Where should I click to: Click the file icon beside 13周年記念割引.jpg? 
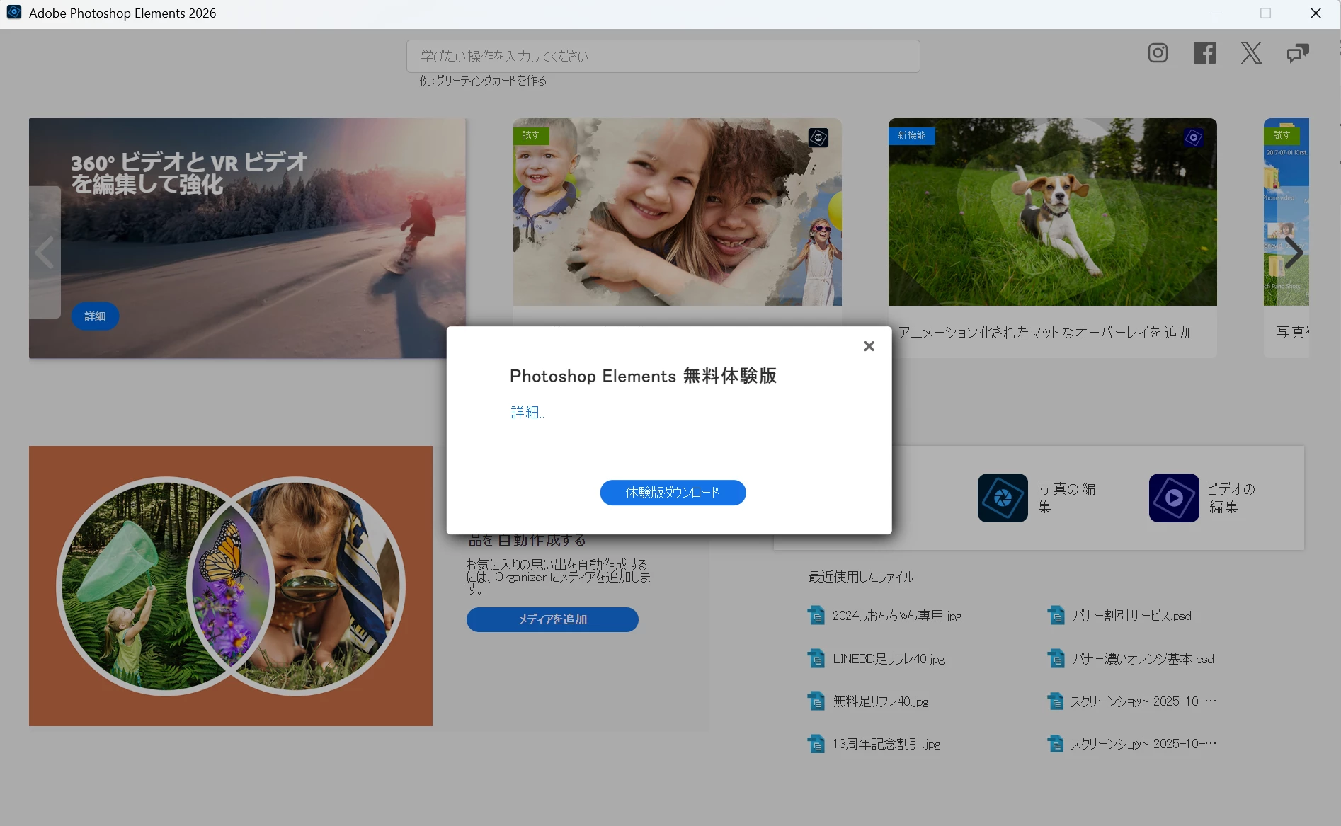pos(816,744)
